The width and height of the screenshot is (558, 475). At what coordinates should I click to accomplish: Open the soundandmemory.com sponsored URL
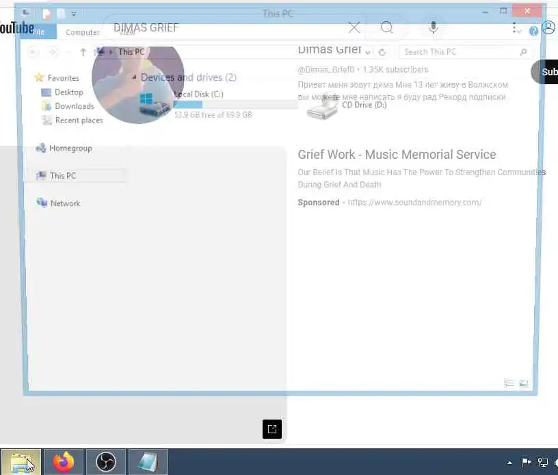click(414, 202)
